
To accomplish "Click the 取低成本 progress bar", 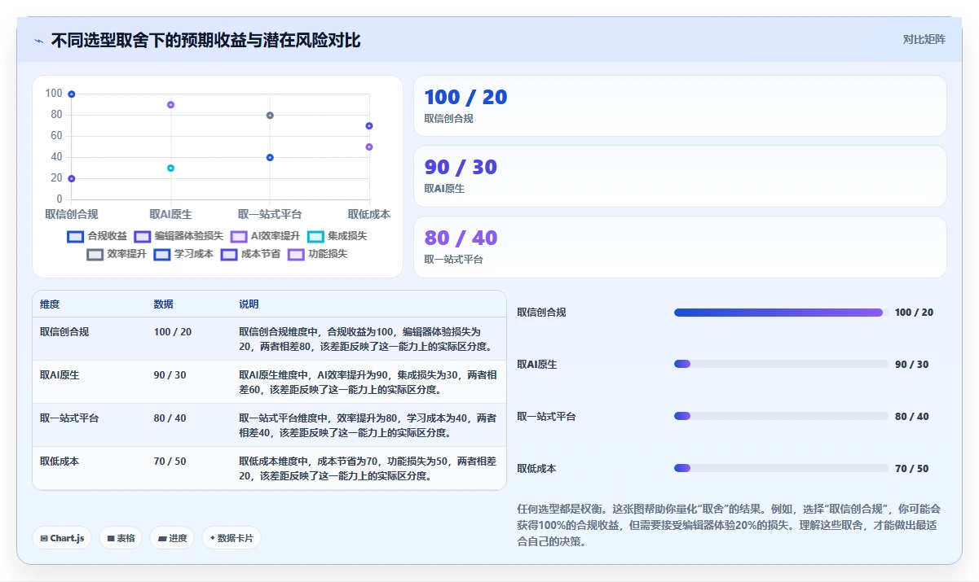I will [x=781, y=468].
